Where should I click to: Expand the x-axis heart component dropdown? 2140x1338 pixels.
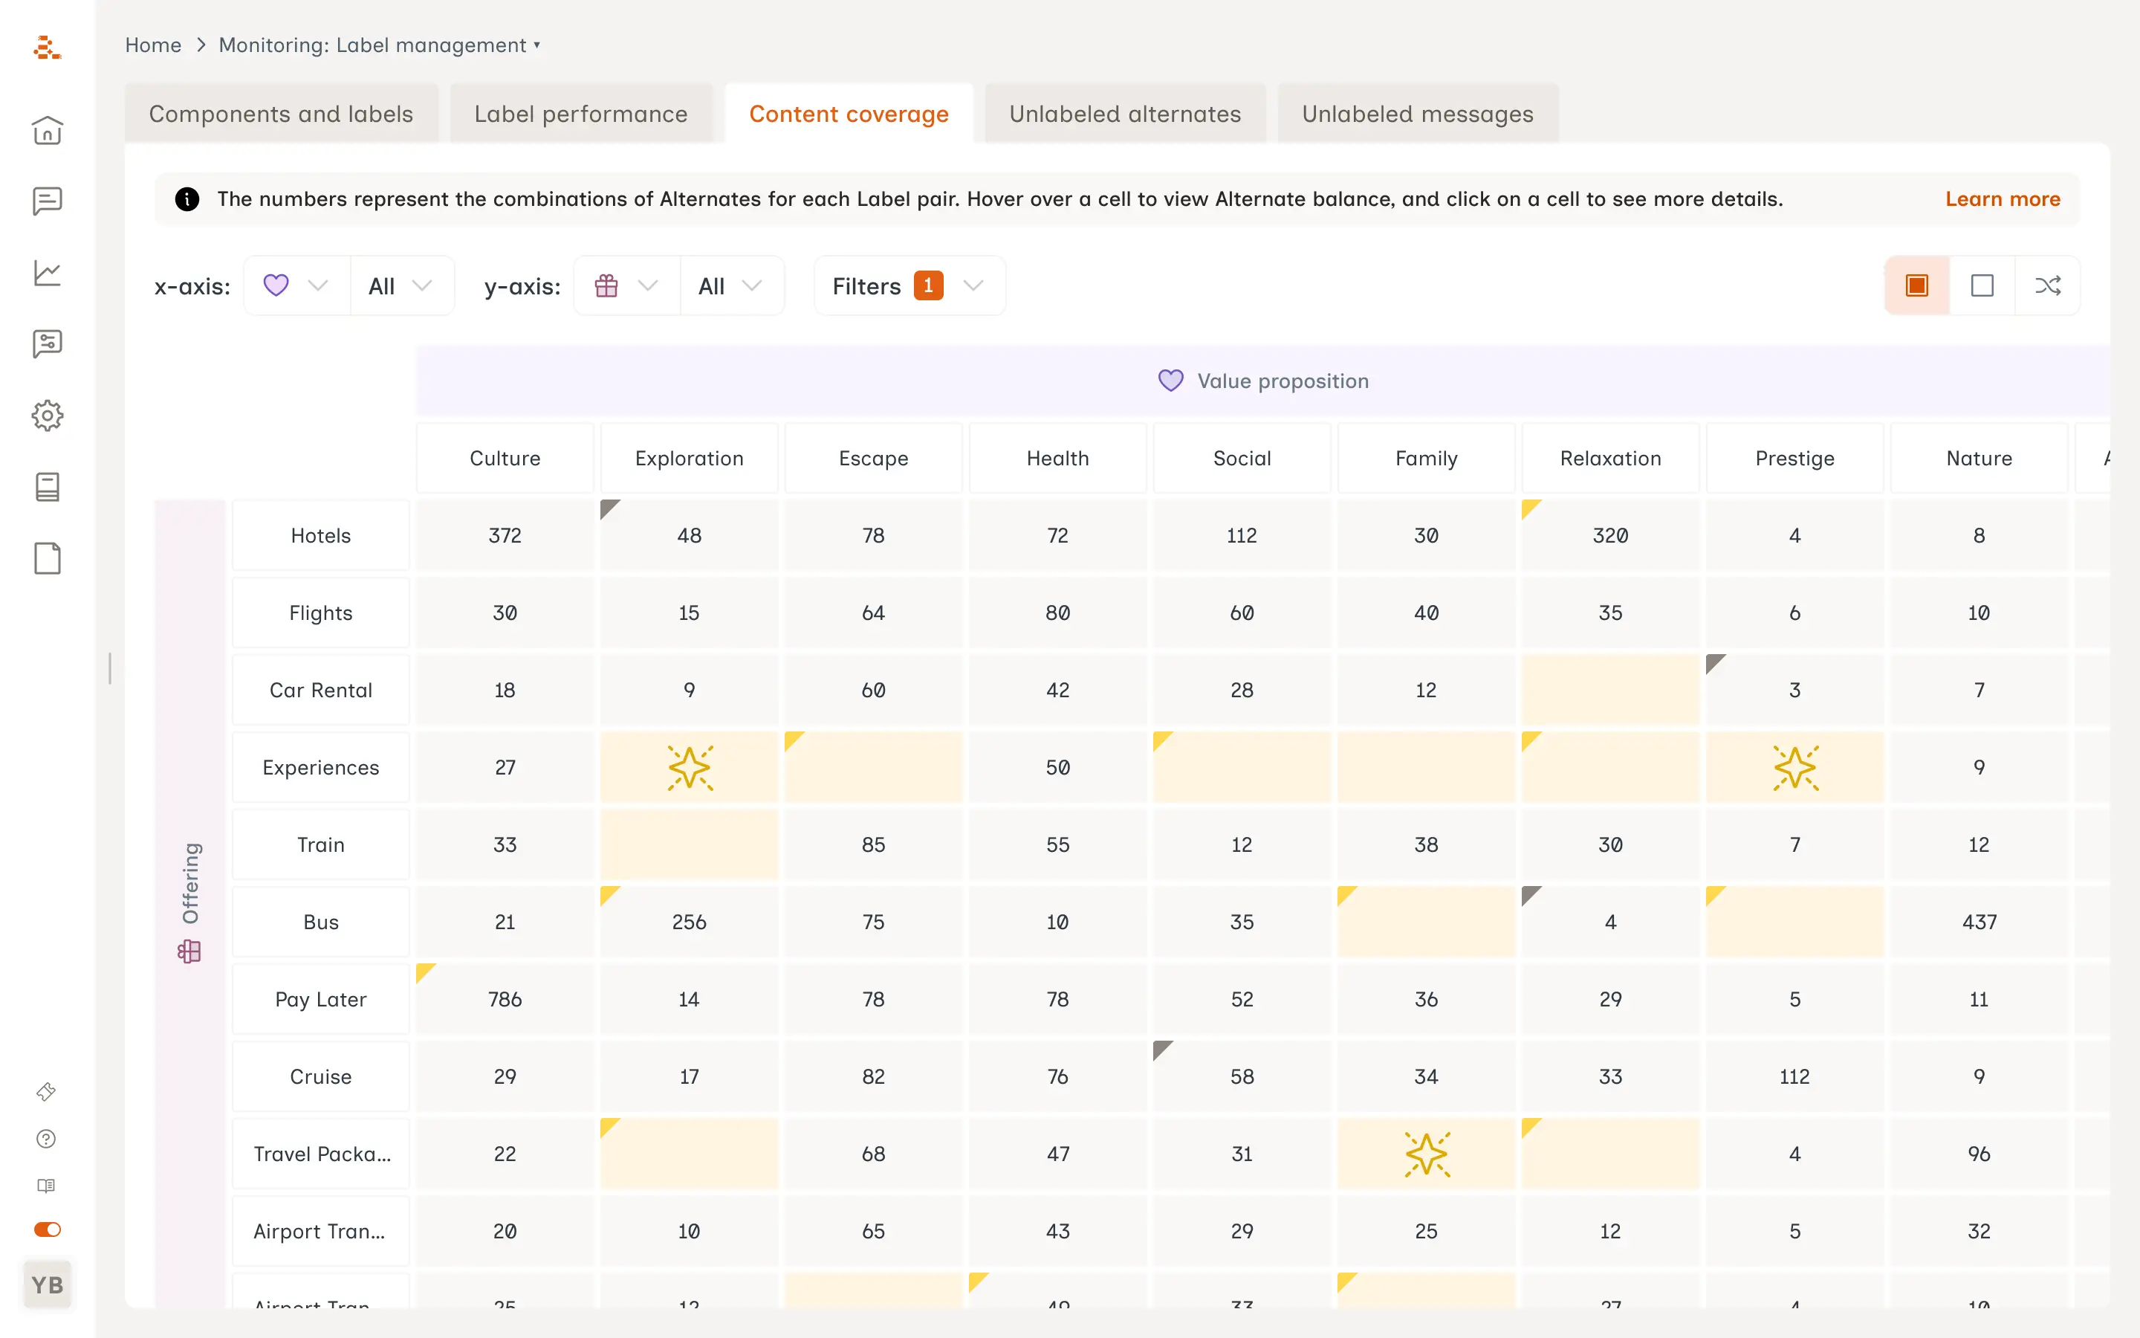[x=296, y=285]
